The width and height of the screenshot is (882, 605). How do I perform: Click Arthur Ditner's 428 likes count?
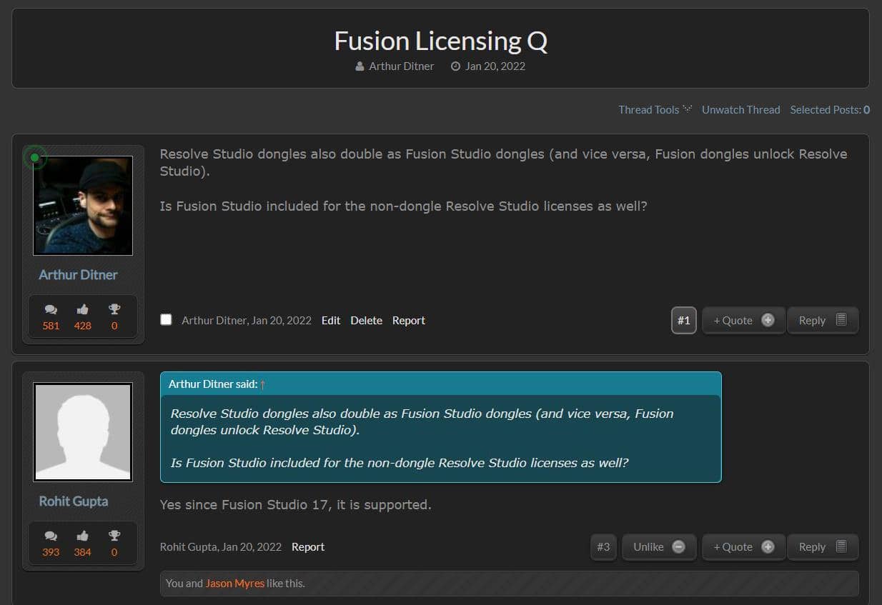tap(83, 326)
